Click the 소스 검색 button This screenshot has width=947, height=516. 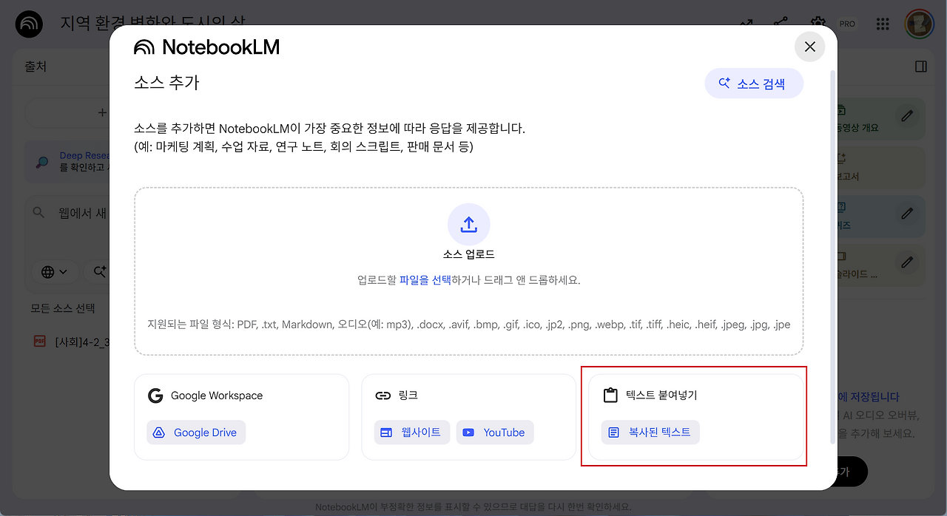tap(754, 84)
